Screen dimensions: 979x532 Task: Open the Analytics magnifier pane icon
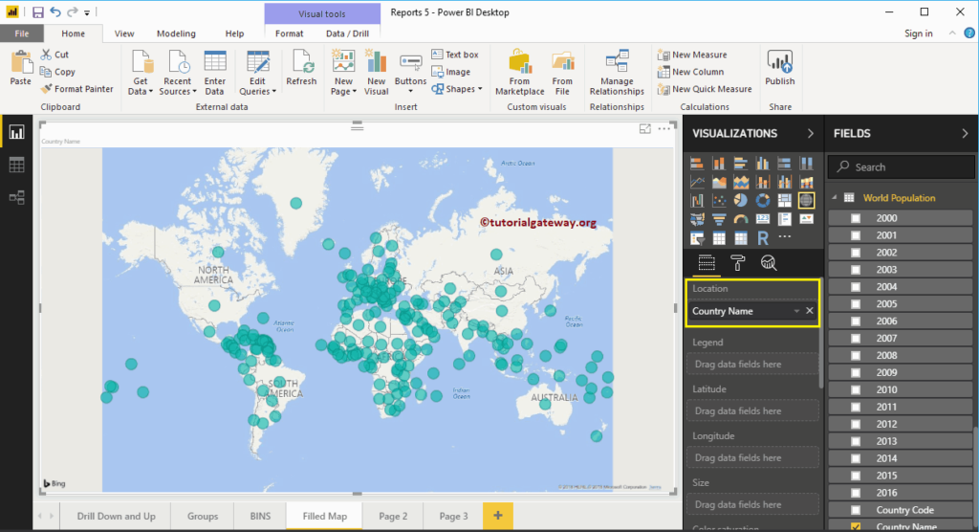tap(769, 263)
